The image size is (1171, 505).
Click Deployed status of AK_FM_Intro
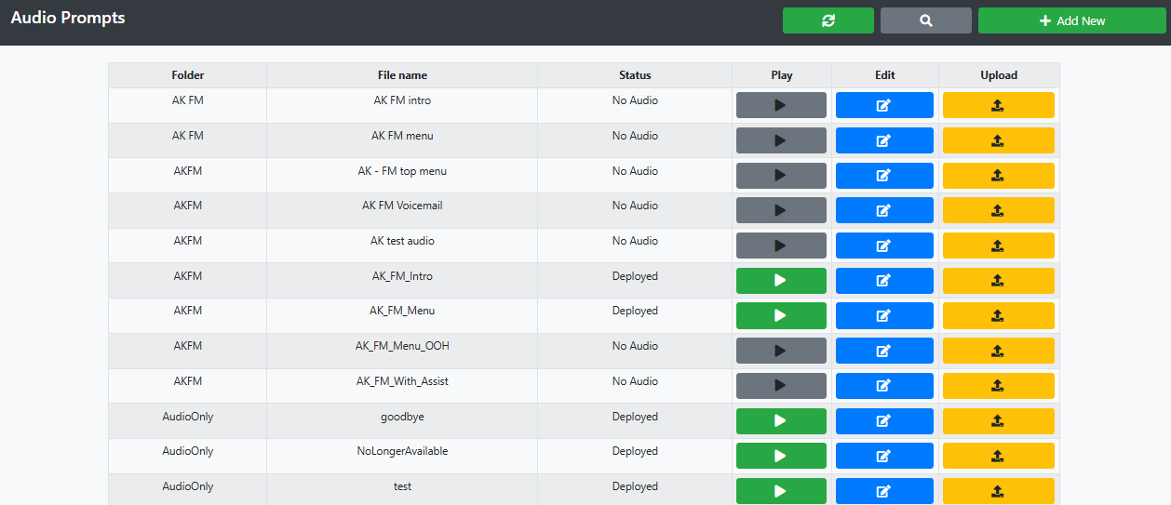(x=635, y=276)
